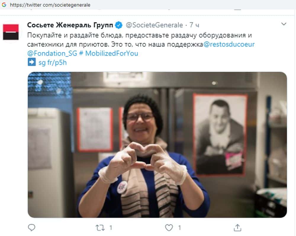Click the retweet count number

click(111, 228)
